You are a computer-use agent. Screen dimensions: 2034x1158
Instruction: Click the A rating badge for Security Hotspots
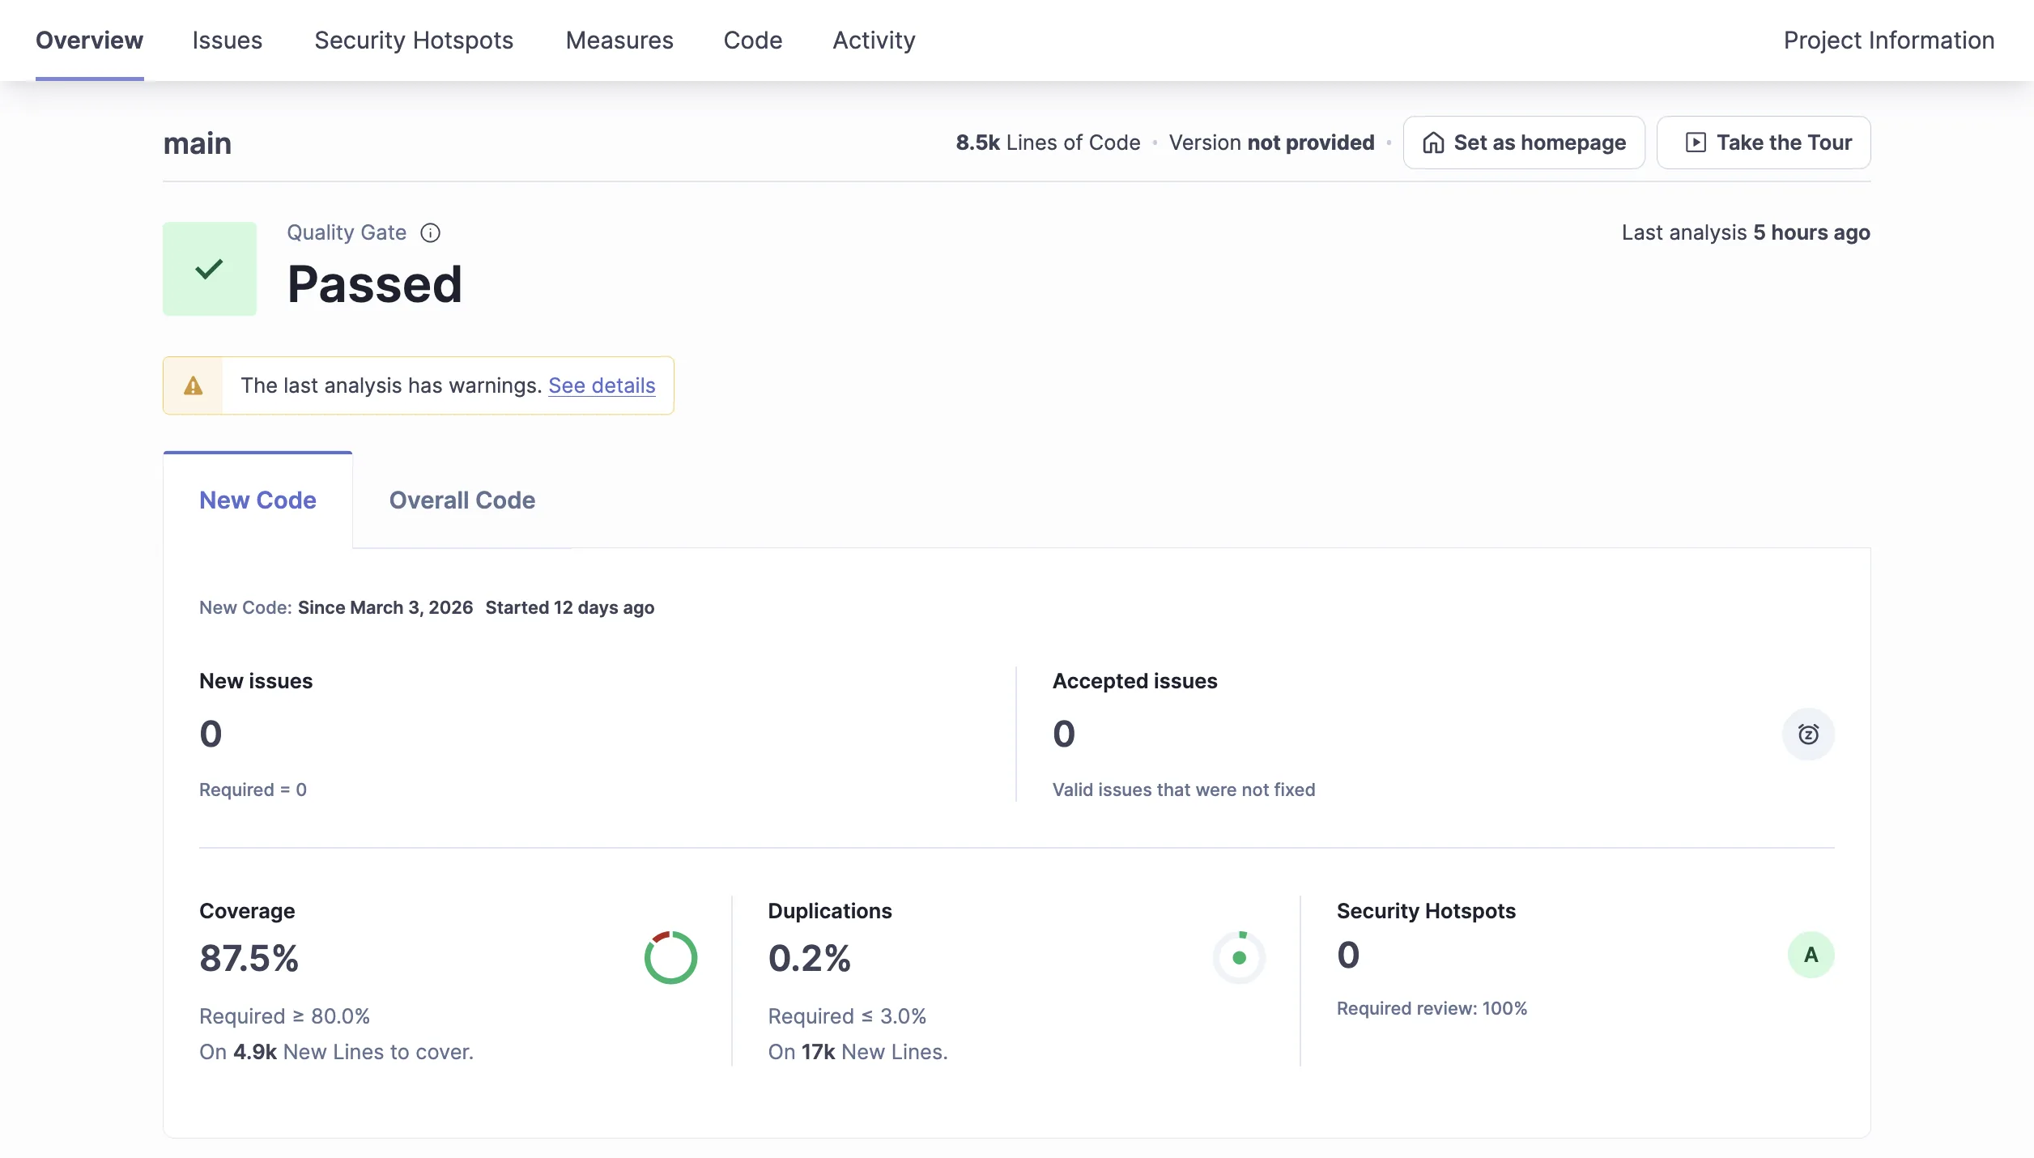click(x=1811, y=955)
